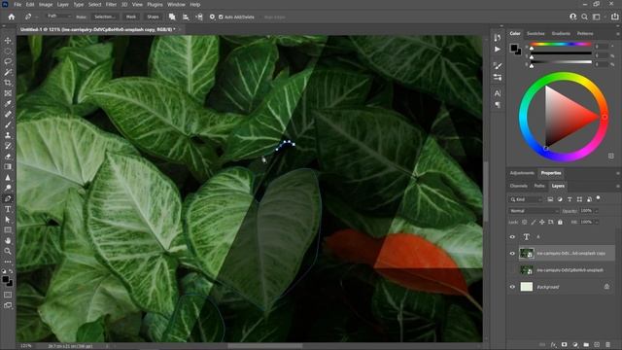Select the Pen tool in the toolbar
Viewport: 622px width, 350px height.
(8, 198)
